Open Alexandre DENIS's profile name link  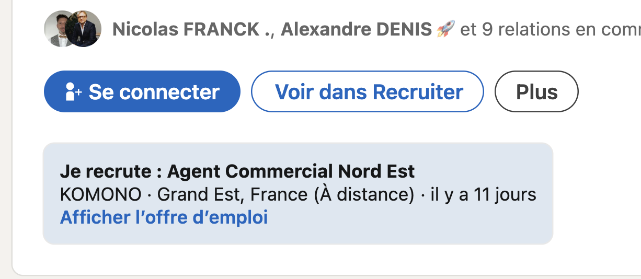tap(358, 30)
